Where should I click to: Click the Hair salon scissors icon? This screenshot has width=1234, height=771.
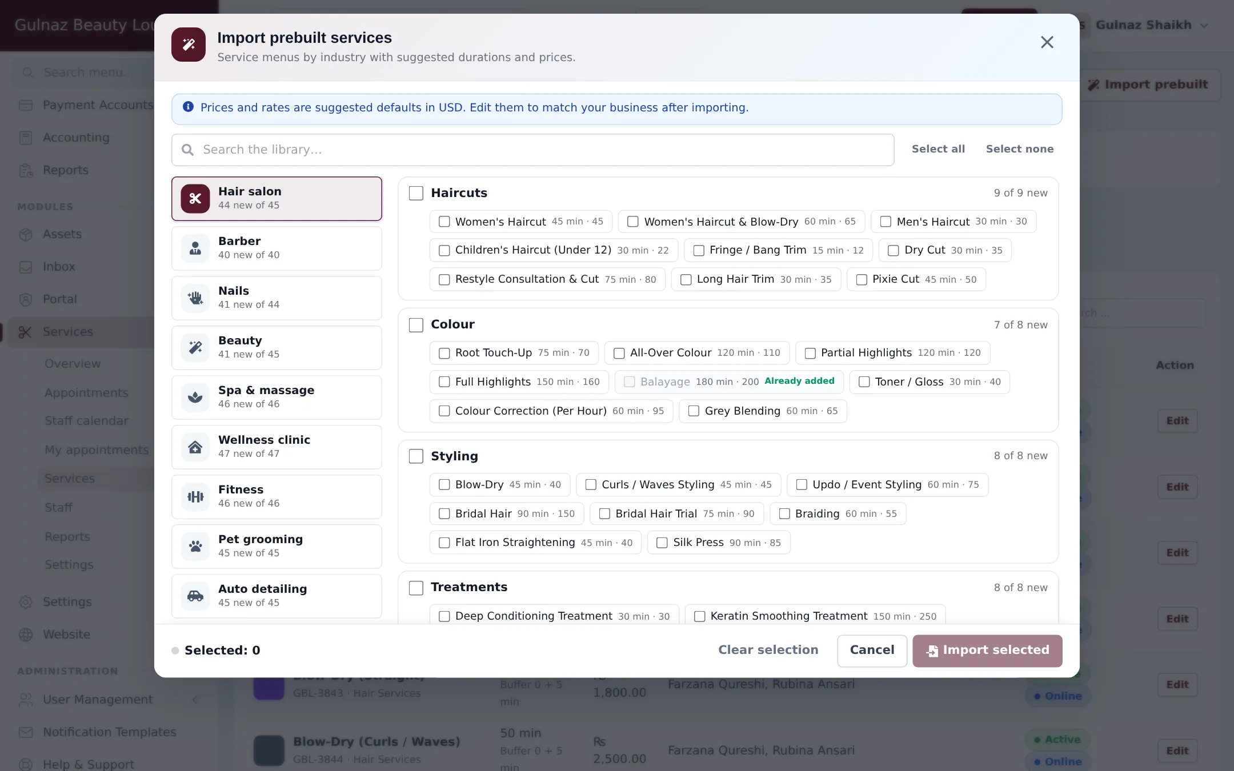[195, 199]
